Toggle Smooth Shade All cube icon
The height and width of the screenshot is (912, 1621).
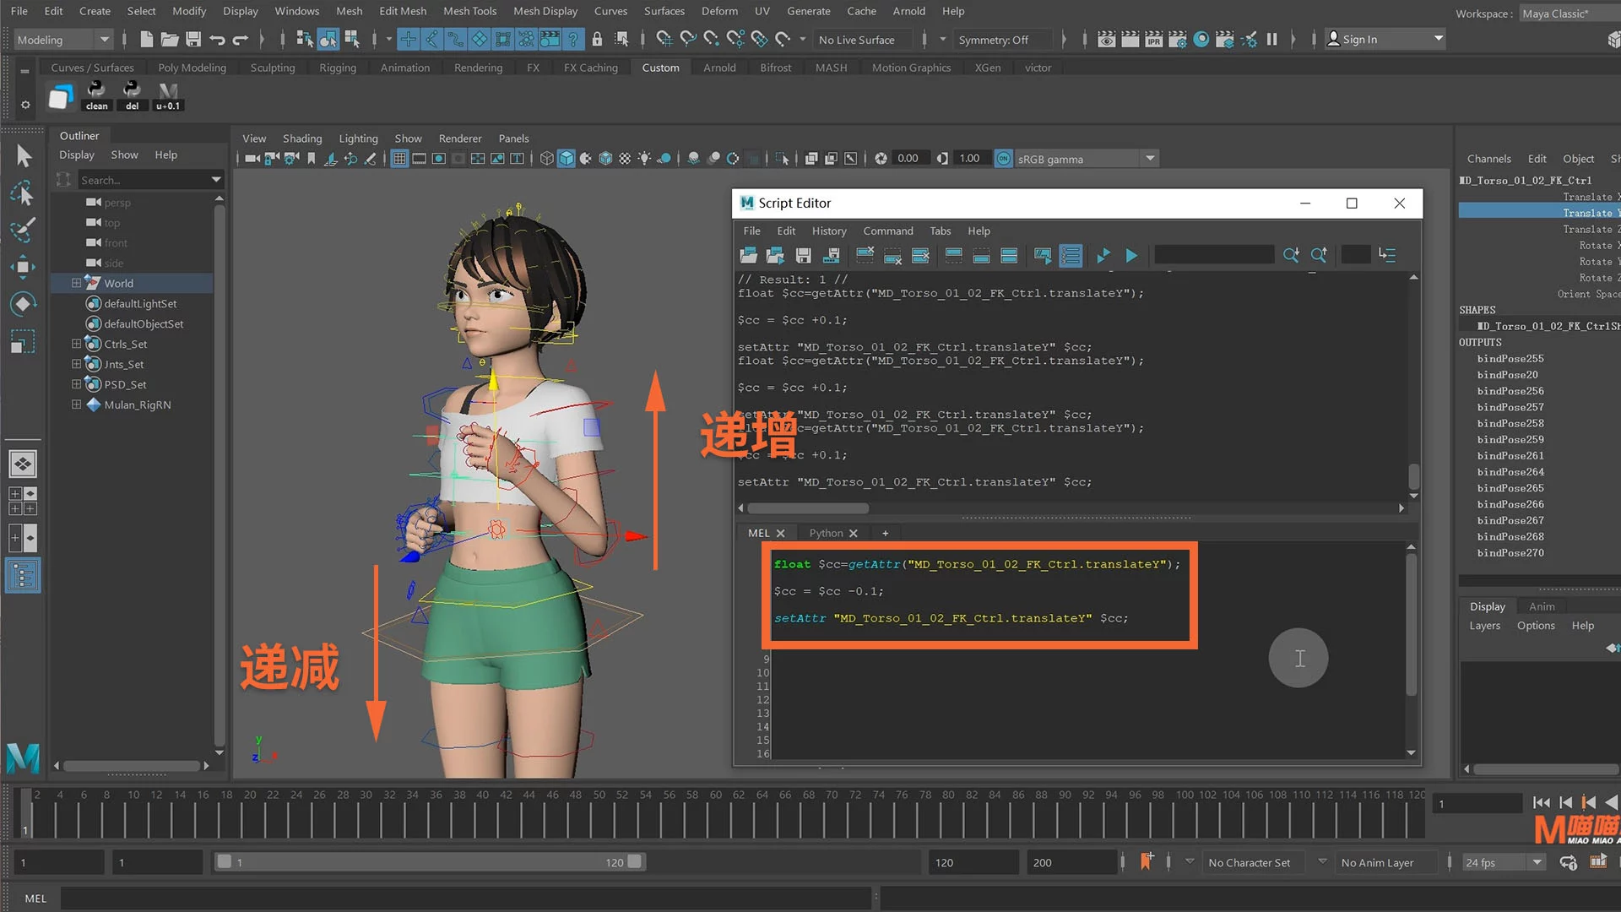point(567,159)
